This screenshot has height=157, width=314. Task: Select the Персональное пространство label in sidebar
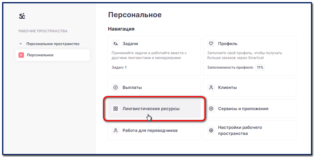tap(53, 44)
